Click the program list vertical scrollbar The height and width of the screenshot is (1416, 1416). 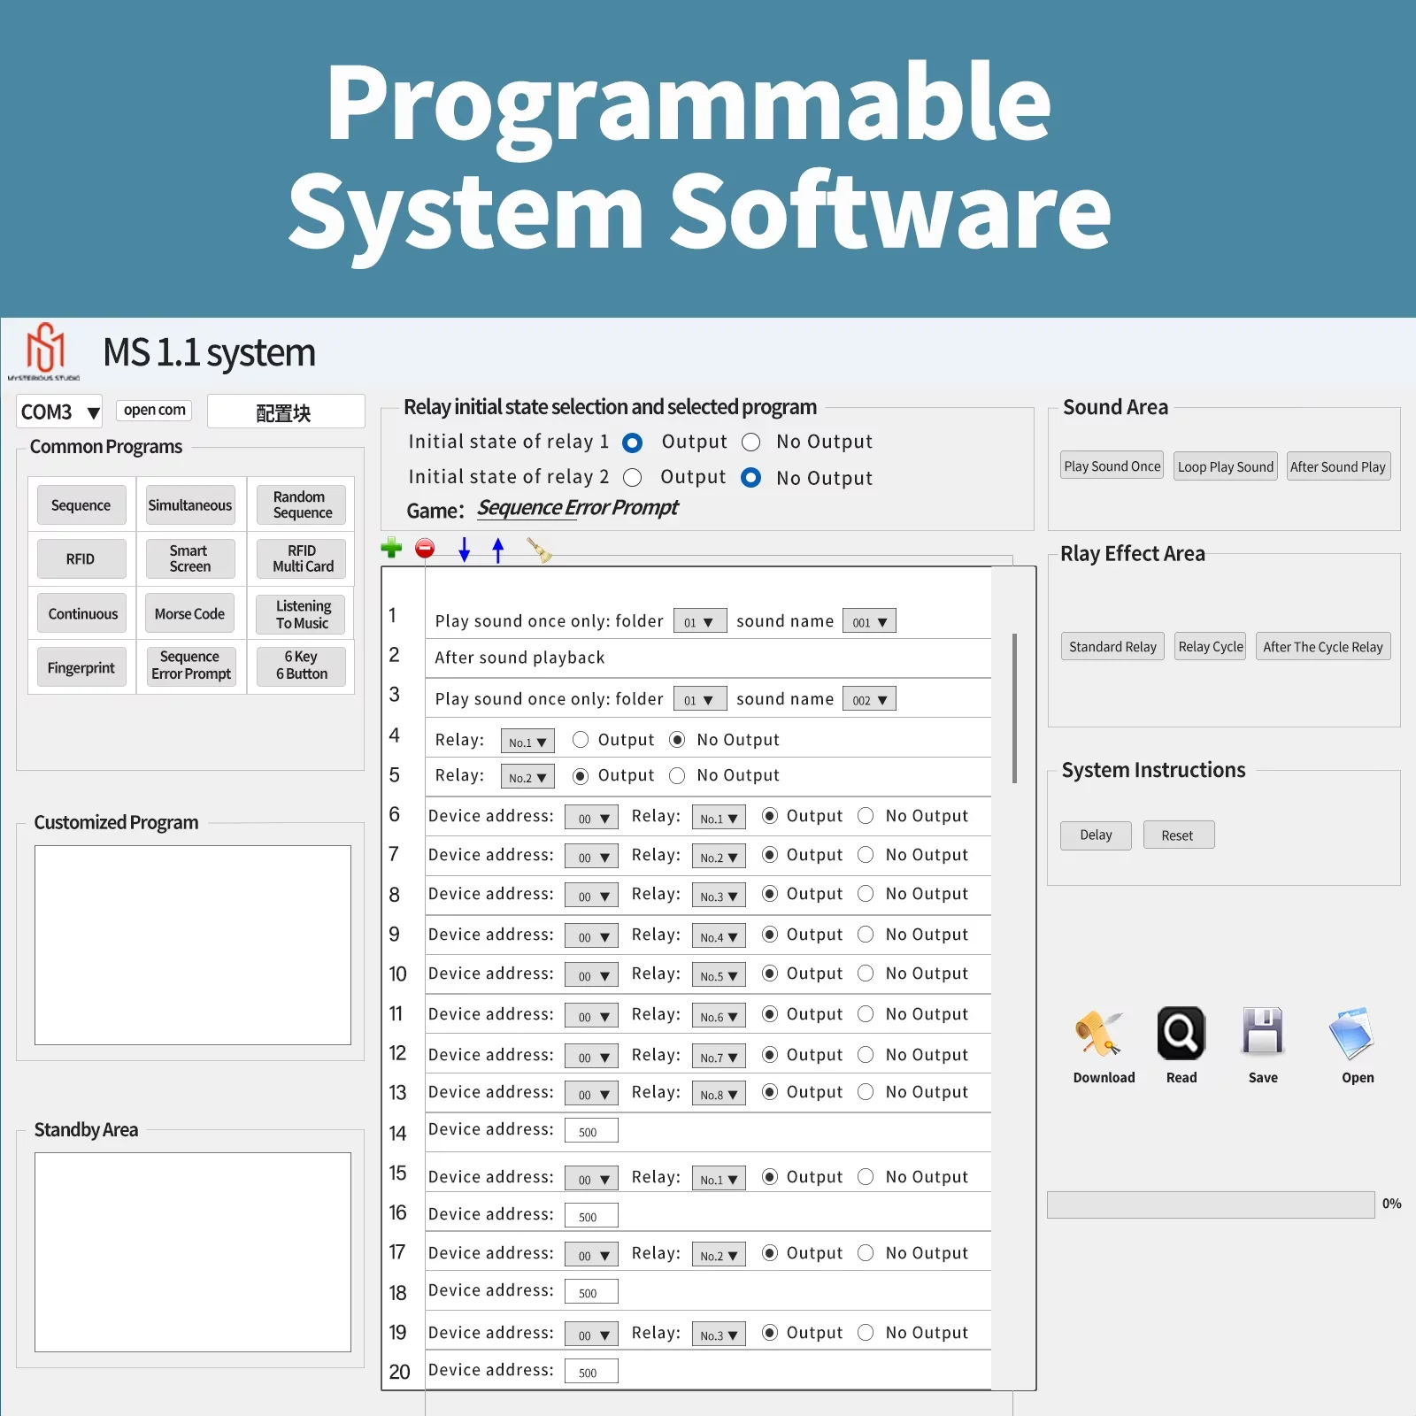[1014, 708]
